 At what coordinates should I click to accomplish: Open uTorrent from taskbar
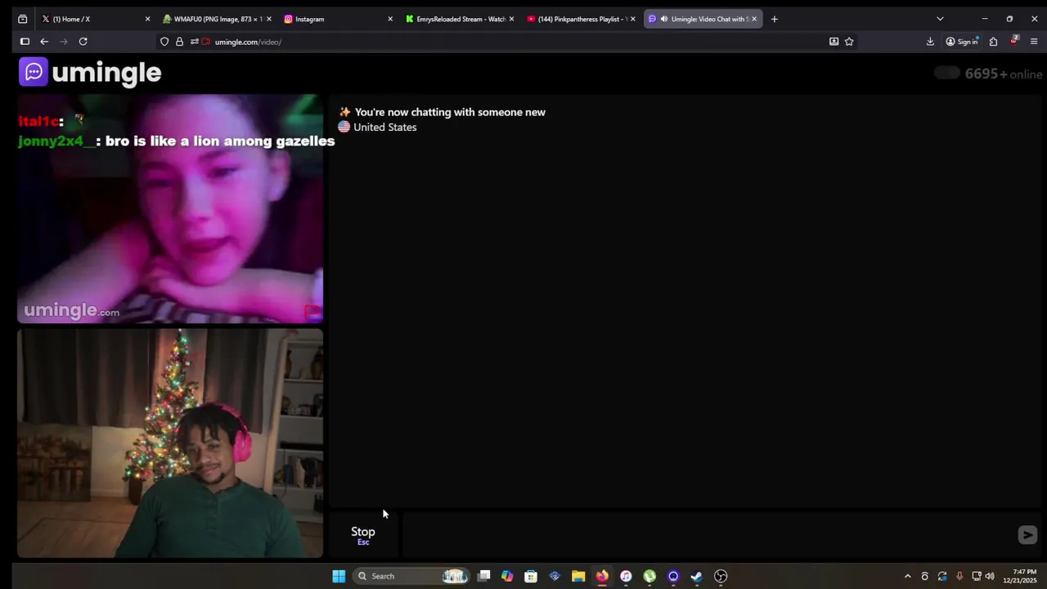(649, 576)
